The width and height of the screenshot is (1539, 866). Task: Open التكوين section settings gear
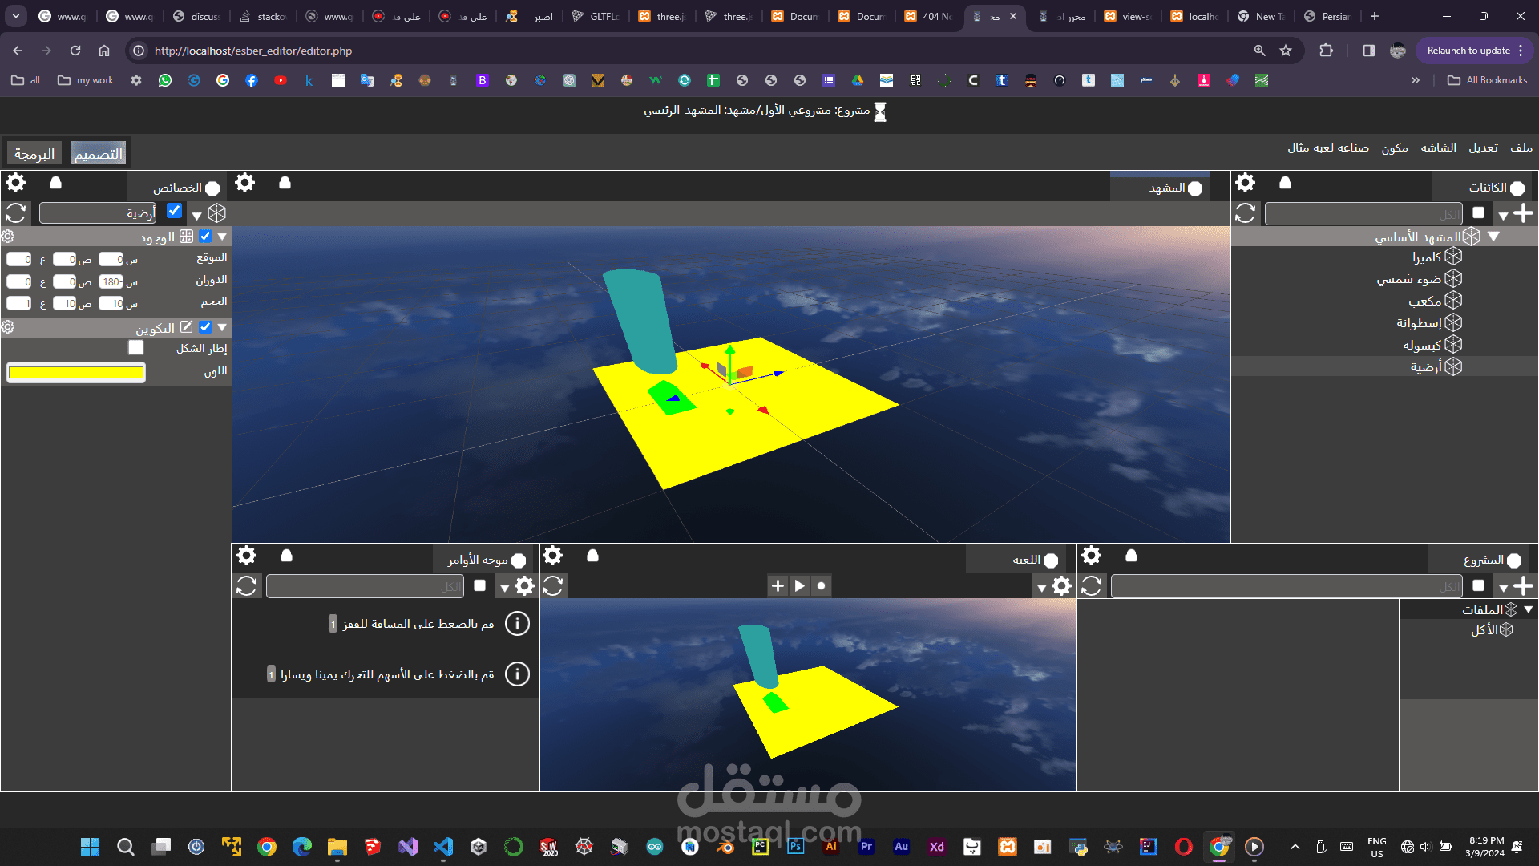pyautogui.click(x=8, y=327)
